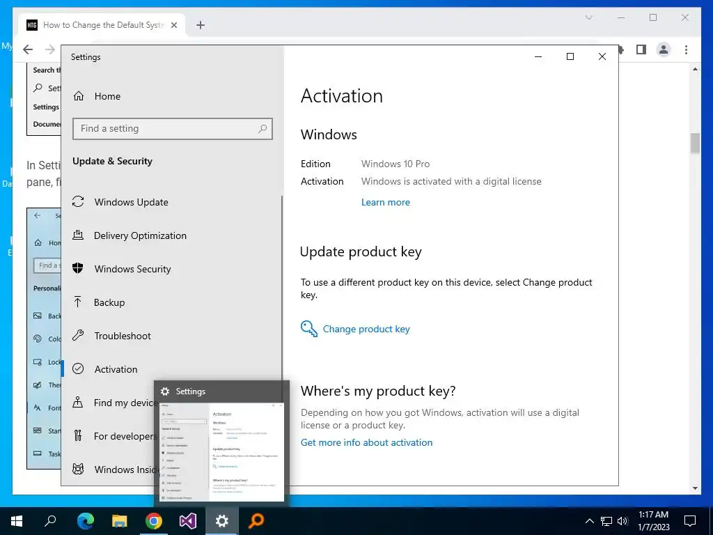Image resolution: width=713 pixels, height=535 pixels.
Task: Click the Windows Security shield icon
Action: pyautogui.click(x=78, y=268)
